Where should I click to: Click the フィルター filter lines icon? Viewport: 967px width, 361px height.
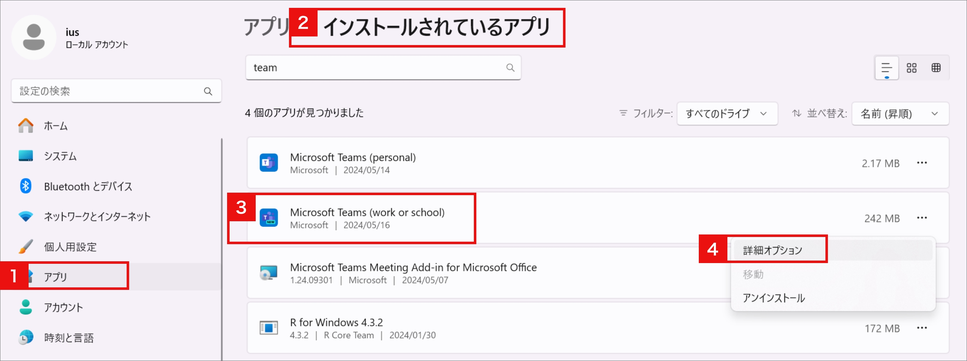click(623, 113)
